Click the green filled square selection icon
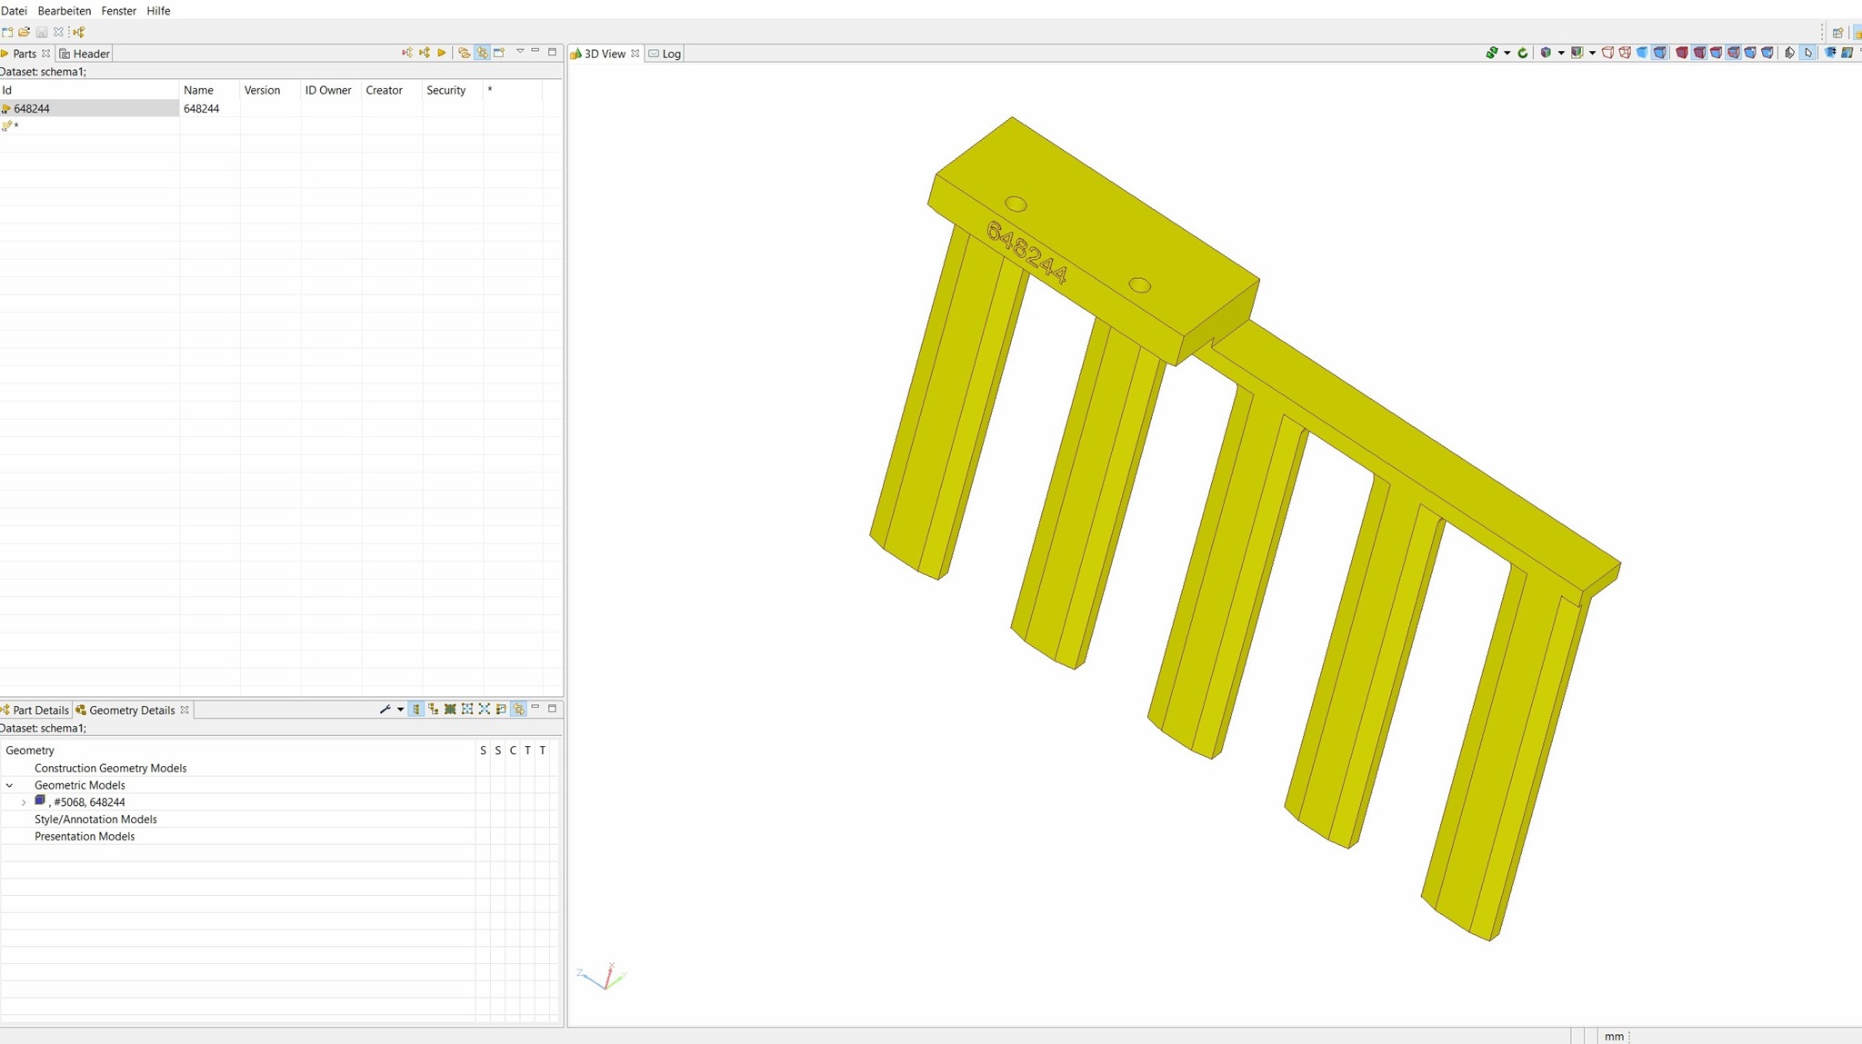1862x1044 pixels. [x=450, y=710]
